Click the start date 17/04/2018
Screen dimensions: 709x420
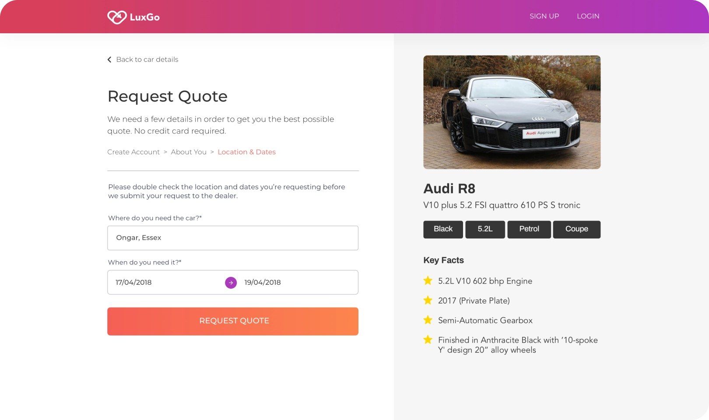tap(134, 283)
